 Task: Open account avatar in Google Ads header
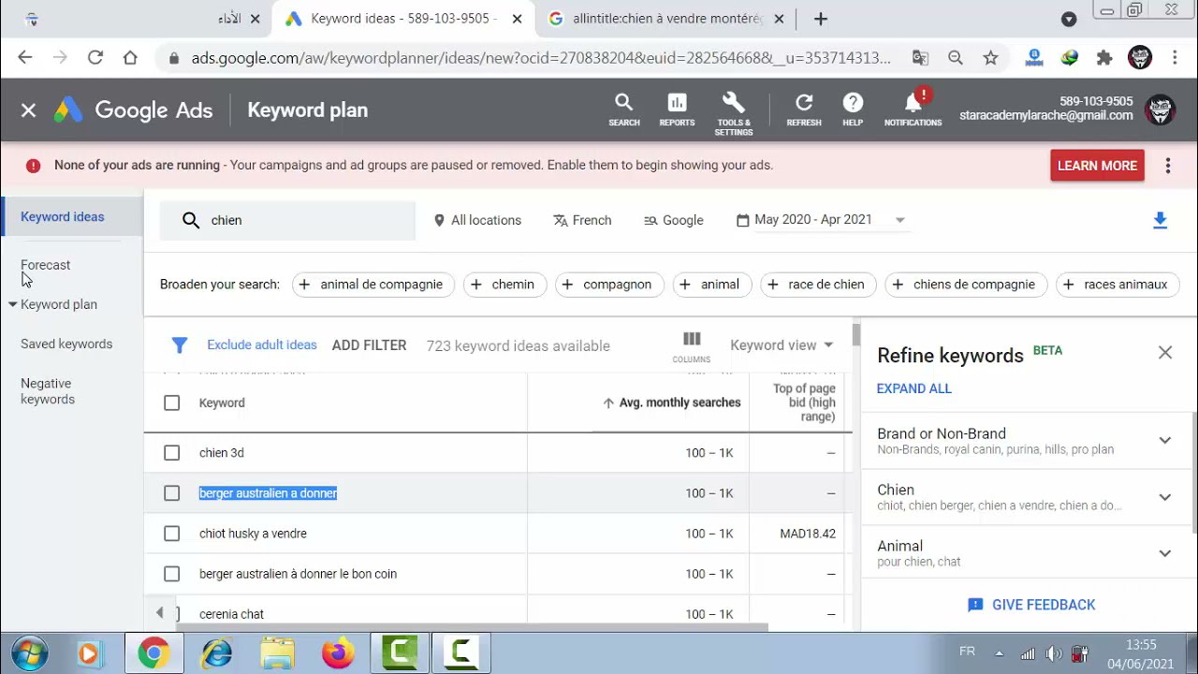point(1161,110)
